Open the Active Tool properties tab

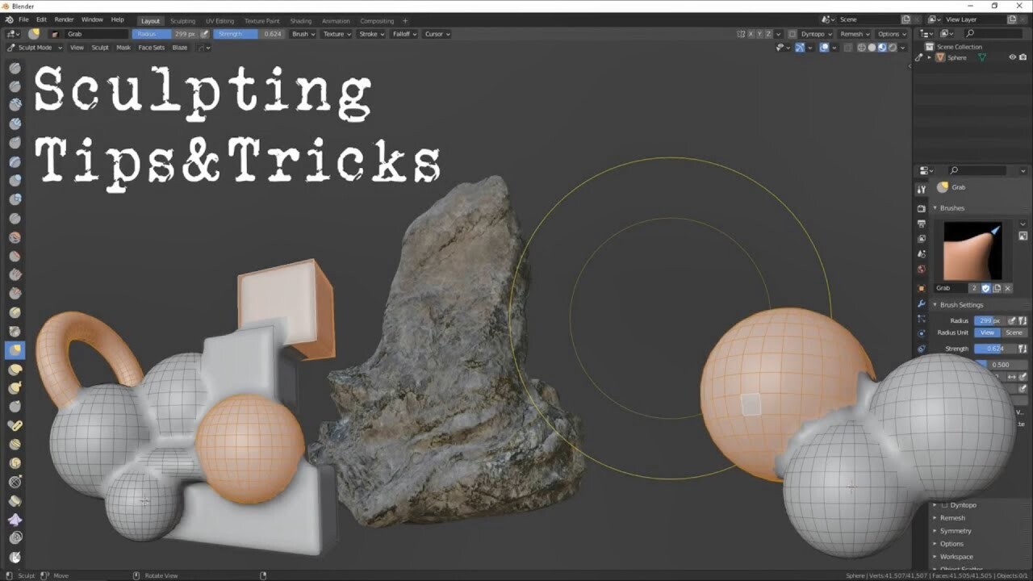click(922, 188)
